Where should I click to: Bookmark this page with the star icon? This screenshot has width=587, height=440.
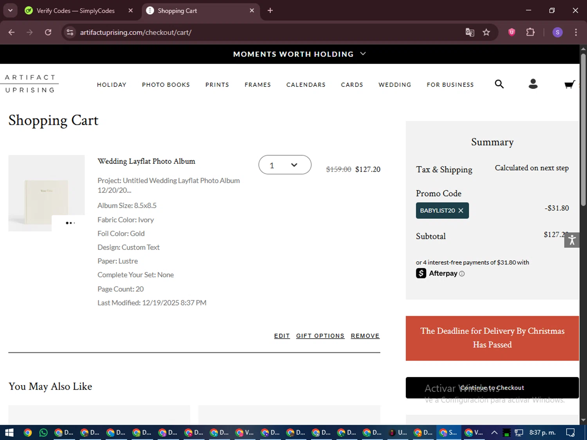486,32
